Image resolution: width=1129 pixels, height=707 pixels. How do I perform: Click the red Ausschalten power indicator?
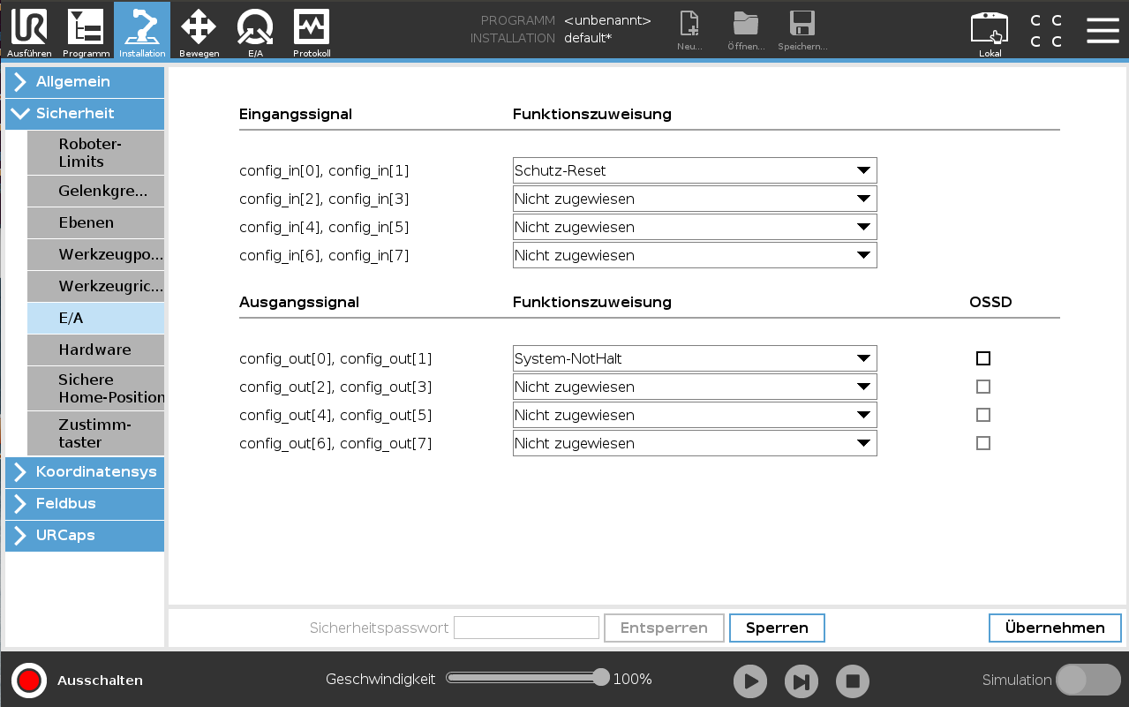29,681
